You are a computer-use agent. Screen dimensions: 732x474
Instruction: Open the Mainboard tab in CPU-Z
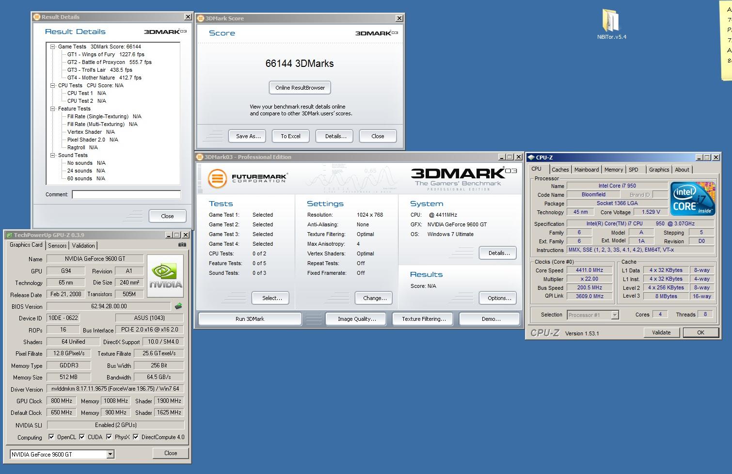click(x=587, y=170)
